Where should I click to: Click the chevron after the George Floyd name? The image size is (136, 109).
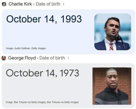click(x=37, y=58)
